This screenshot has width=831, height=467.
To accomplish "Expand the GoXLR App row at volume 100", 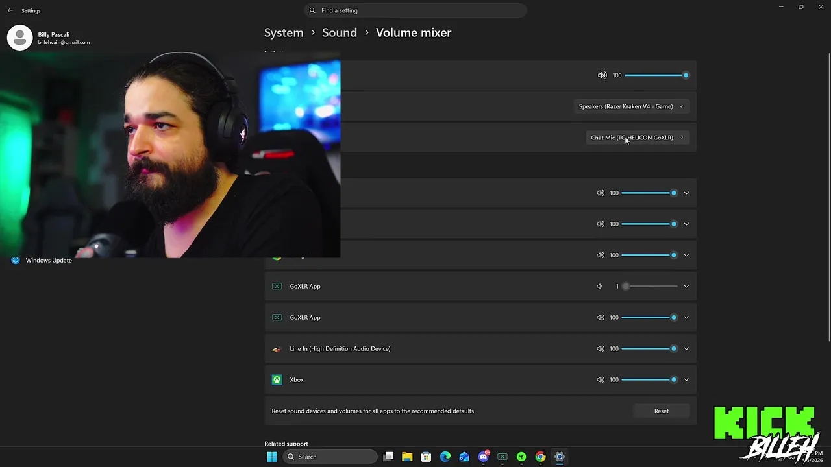I will coord(686,317).
